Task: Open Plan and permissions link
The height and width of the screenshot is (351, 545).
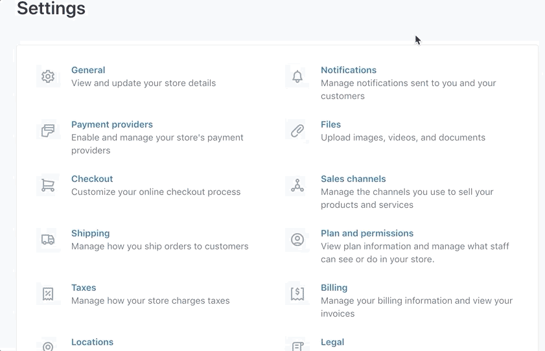Action: point(367,233)
